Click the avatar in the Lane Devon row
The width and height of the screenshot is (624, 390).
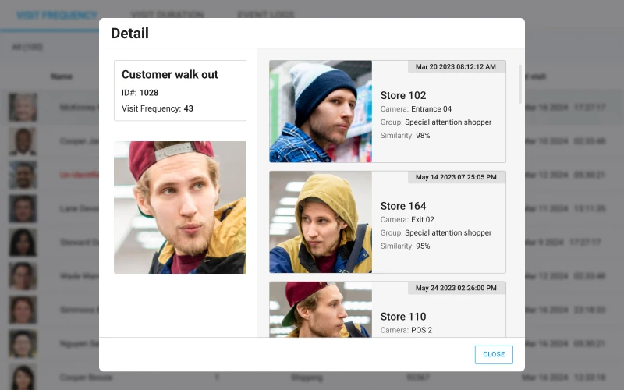(23, 209)
